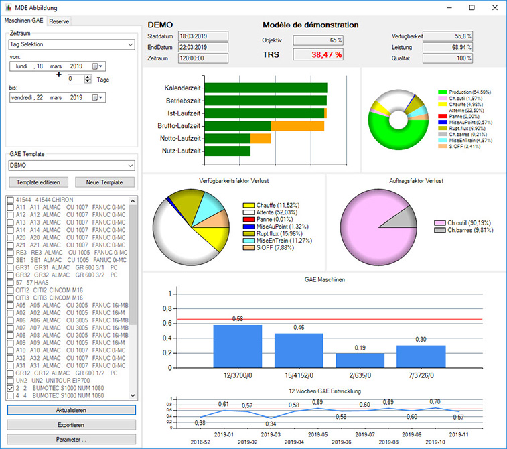Open the 'von' date calendar picker icon
Screen dimensions: 507x449
[x=98, y=66]
